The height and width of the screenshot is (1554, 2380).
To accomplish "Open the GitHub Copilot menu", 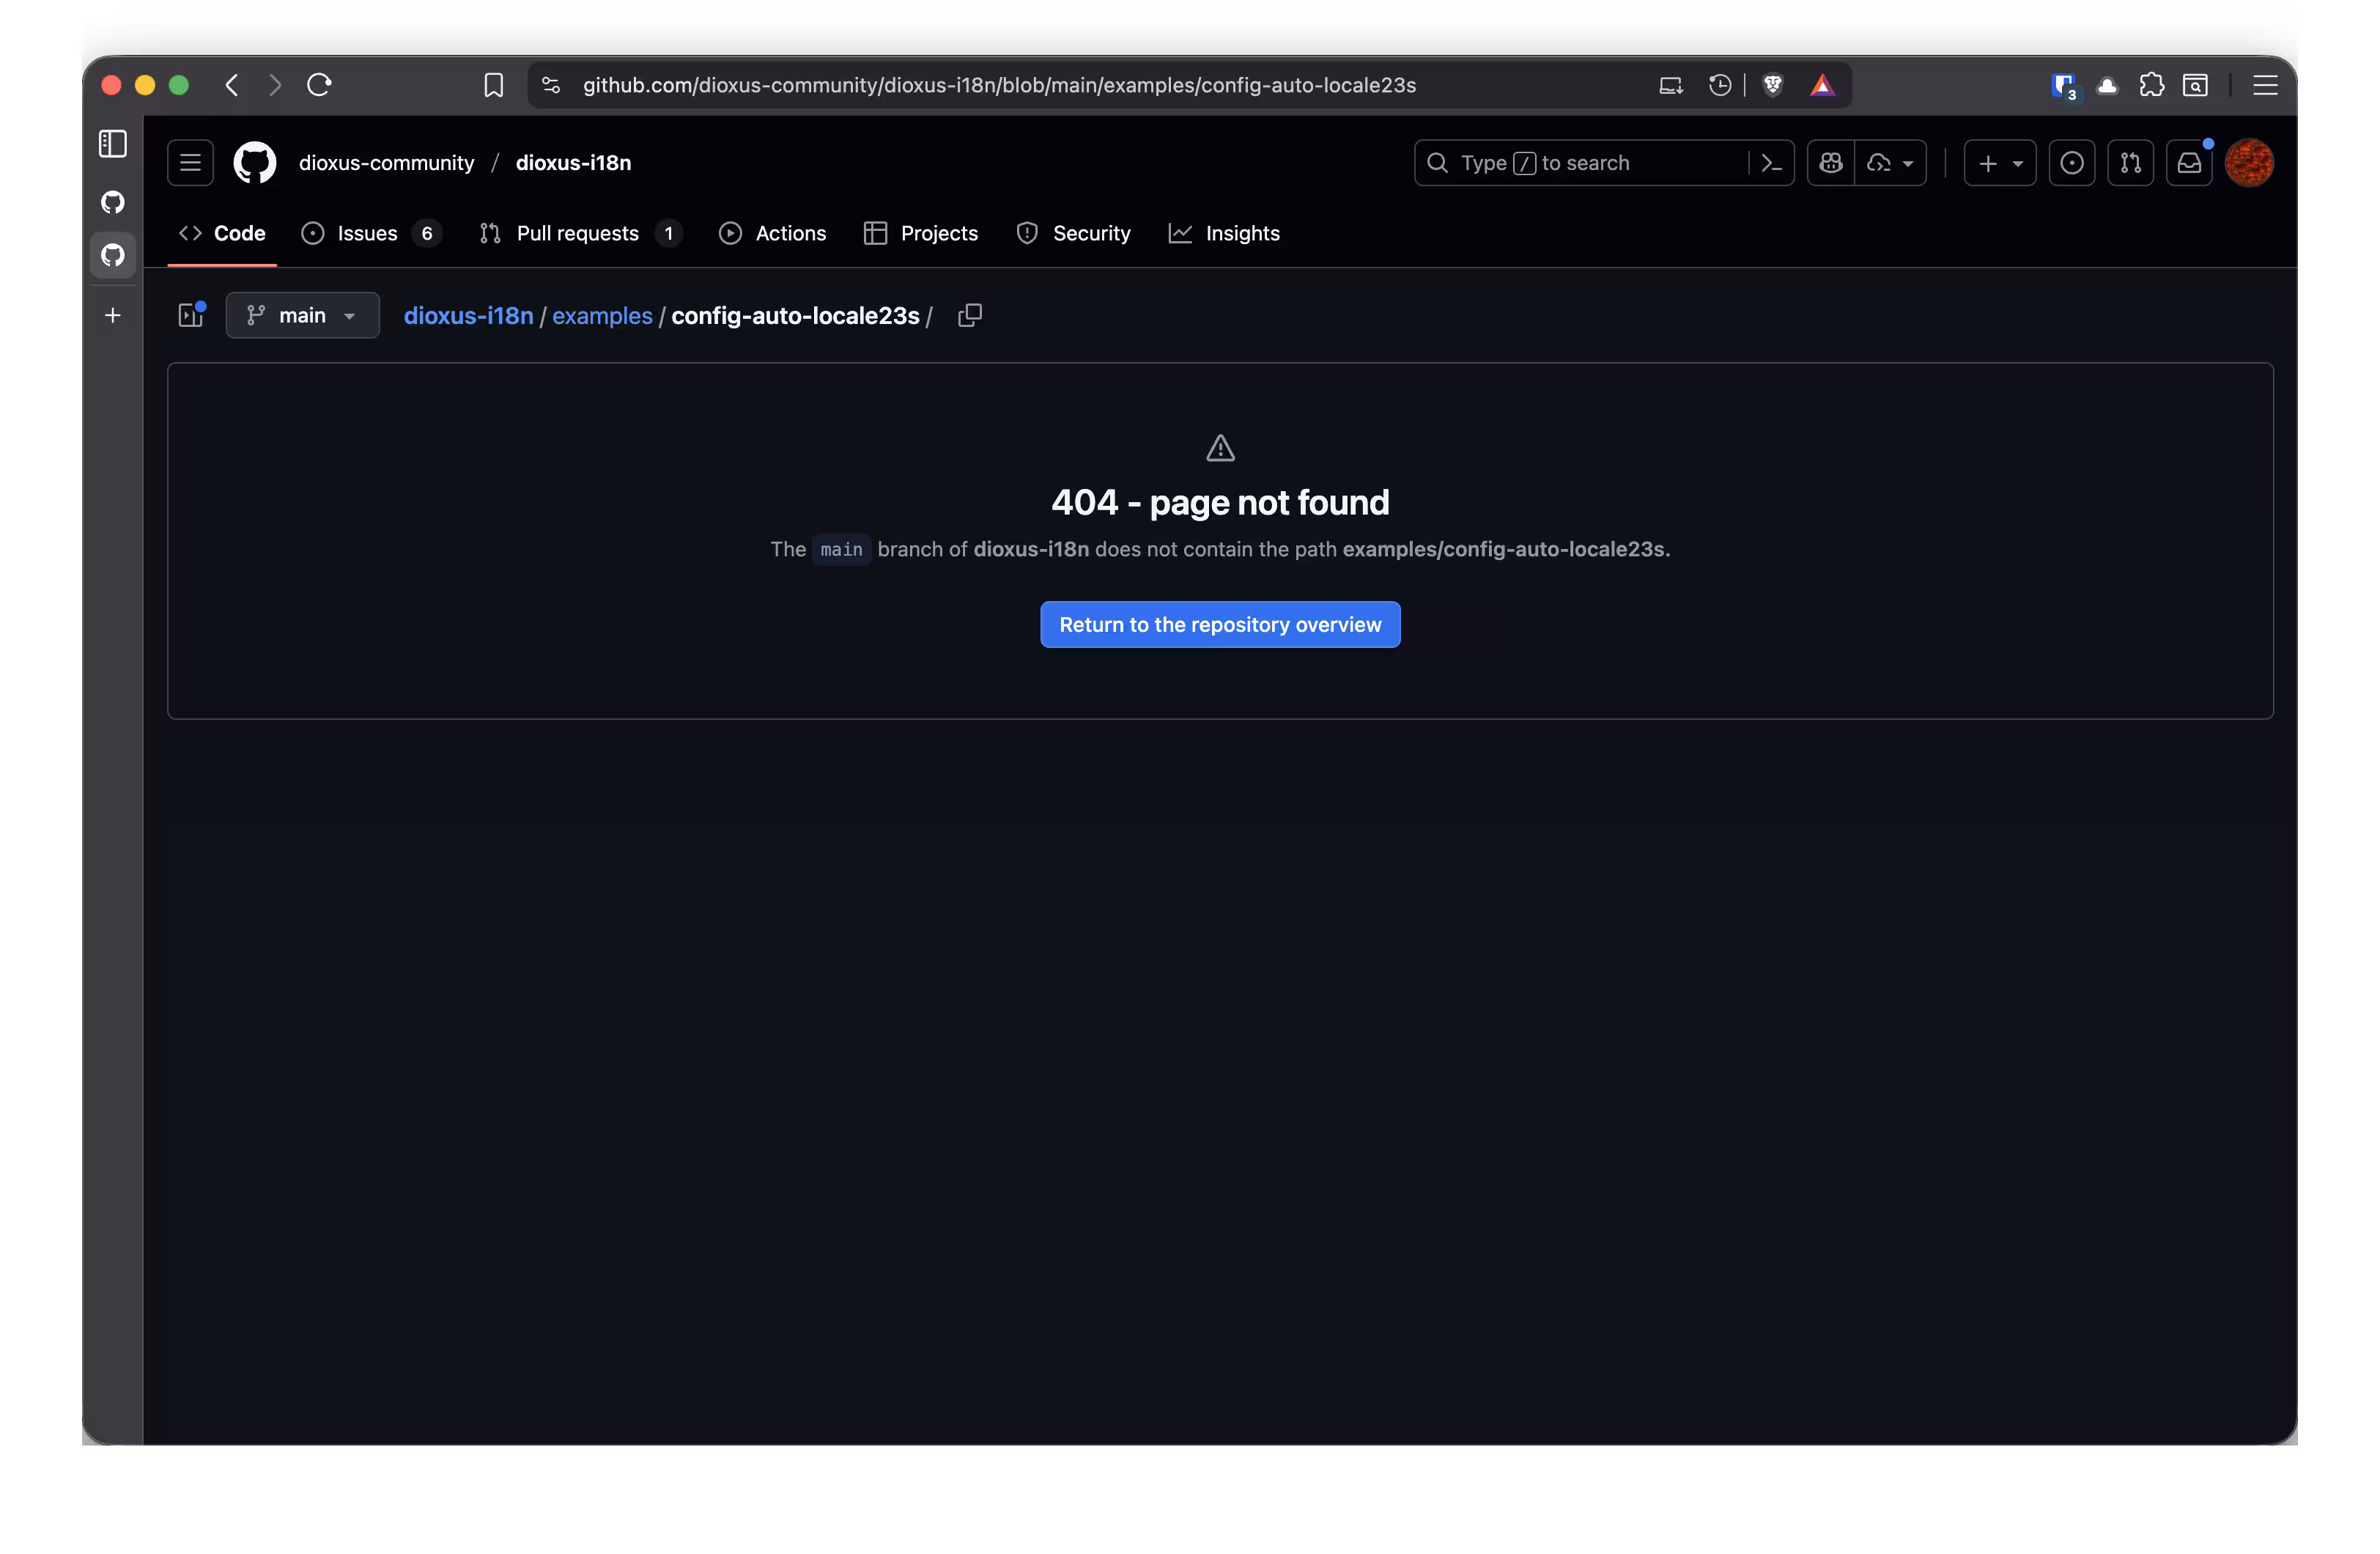I will (1830, 162).
